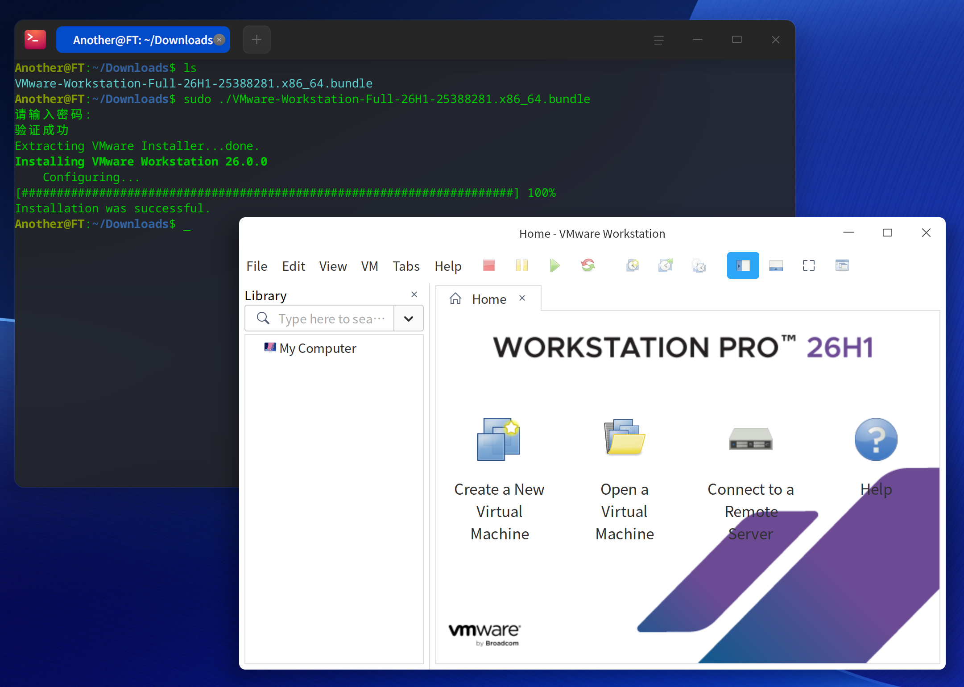Open the Tabs menu
This screenshot has width=964, height=687.
406,266
